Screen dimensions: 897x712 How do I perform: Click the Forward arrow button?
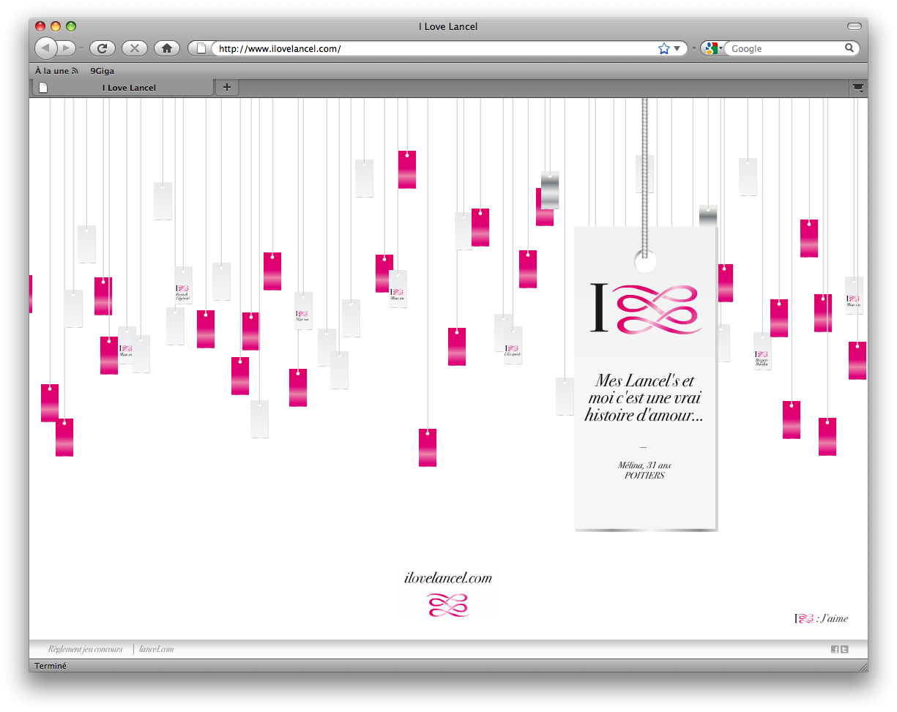pos(67,48)
